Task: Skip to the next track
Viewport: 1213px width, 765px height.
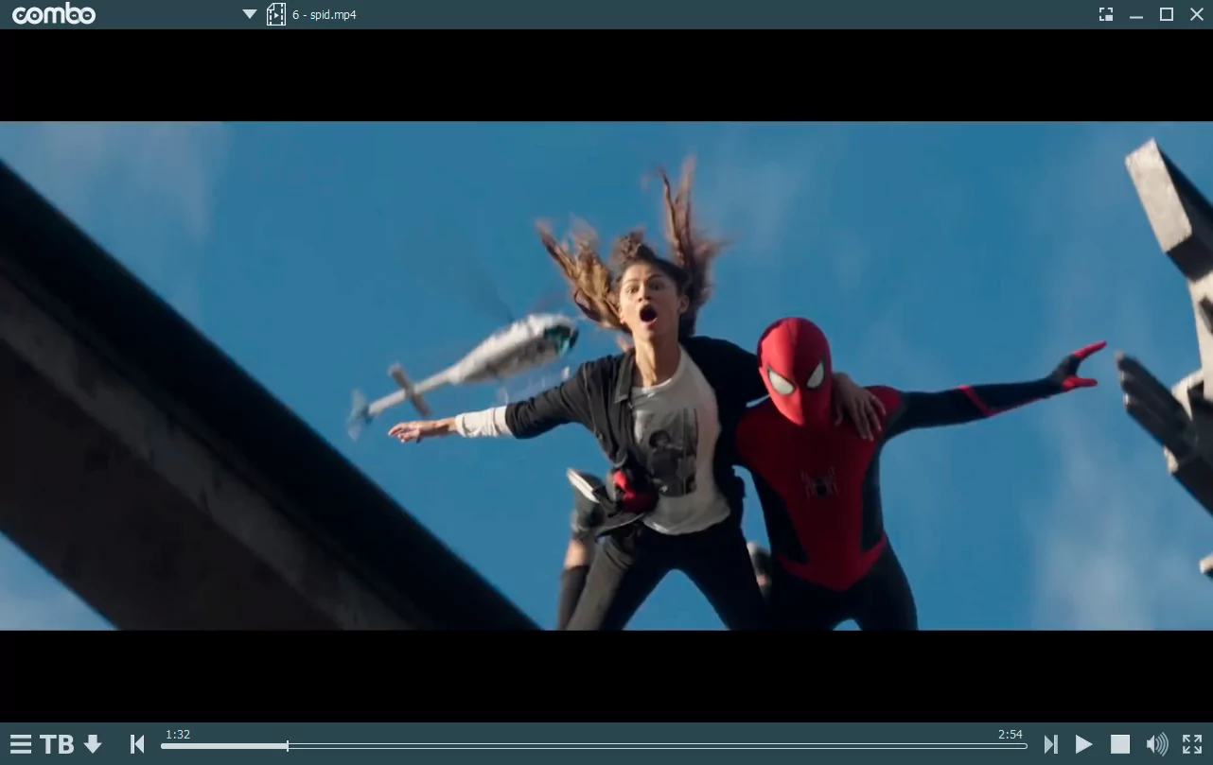Action: [x=1050, y=744]
